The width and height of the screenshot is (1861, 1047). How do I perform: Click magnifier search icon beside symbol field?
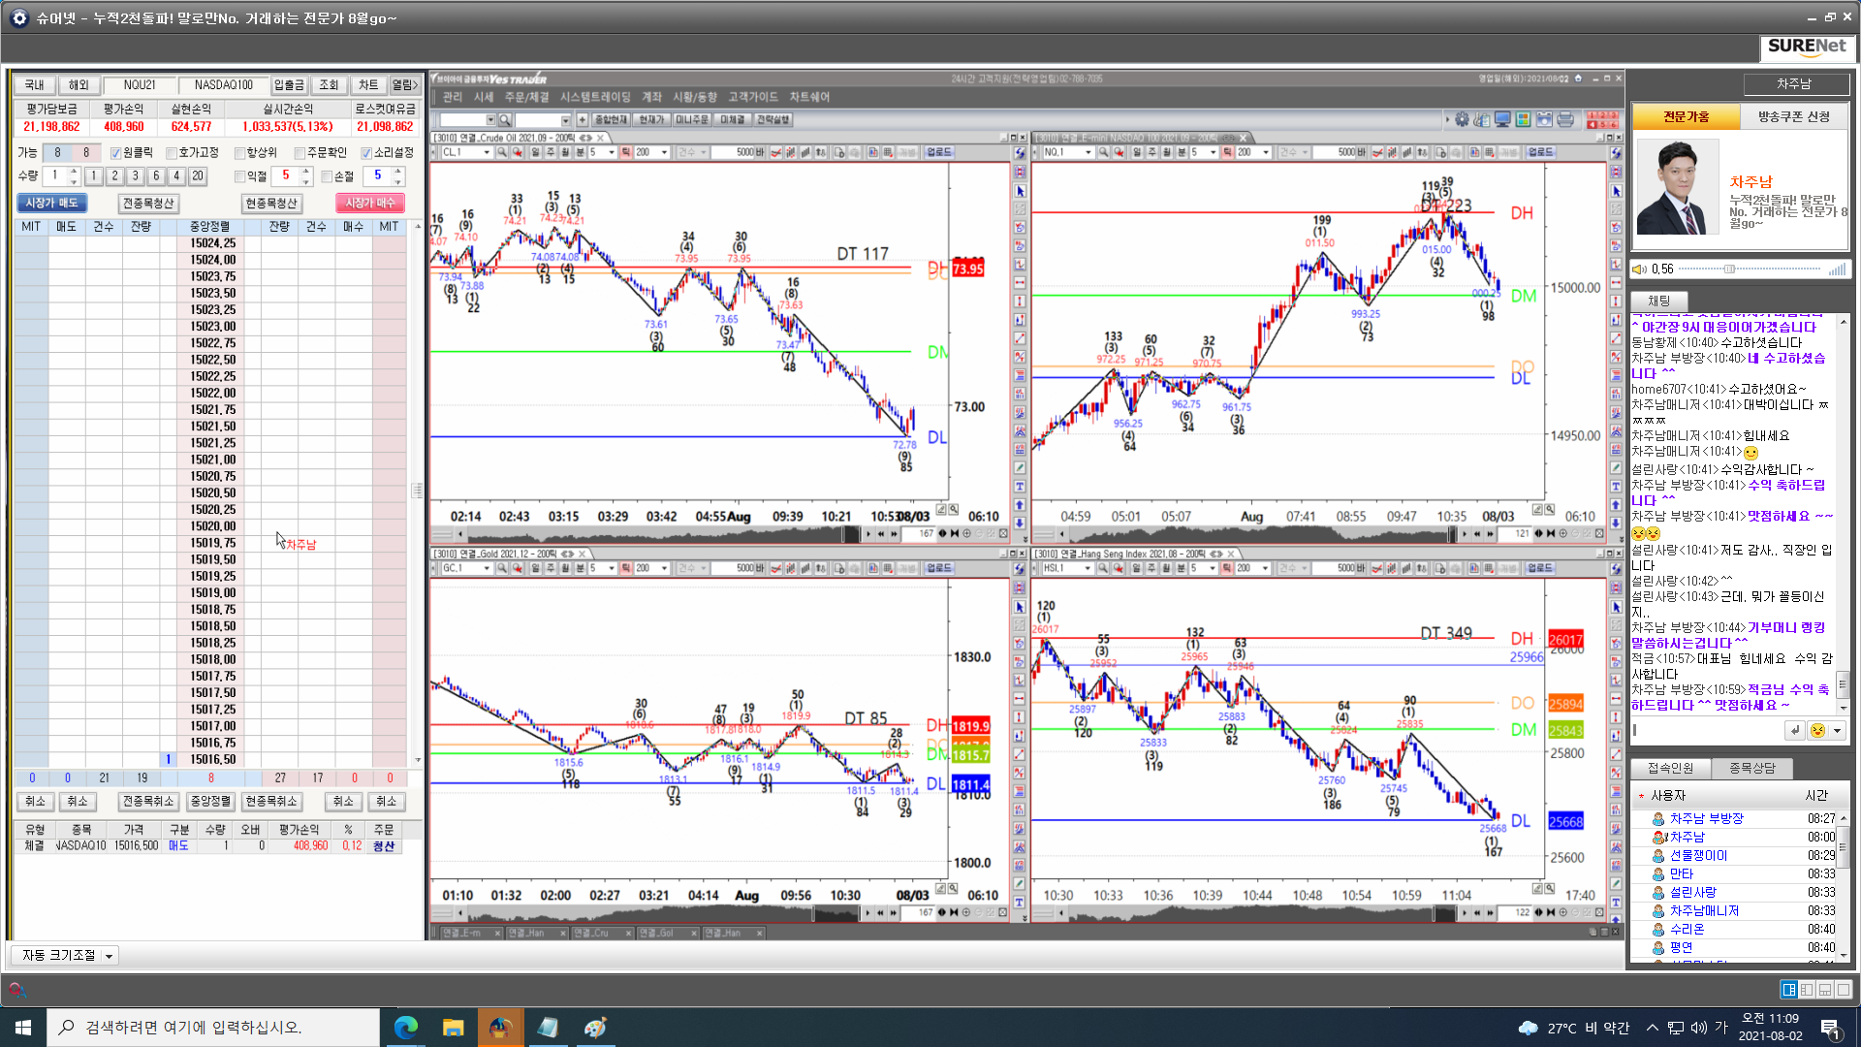point(504,119)
